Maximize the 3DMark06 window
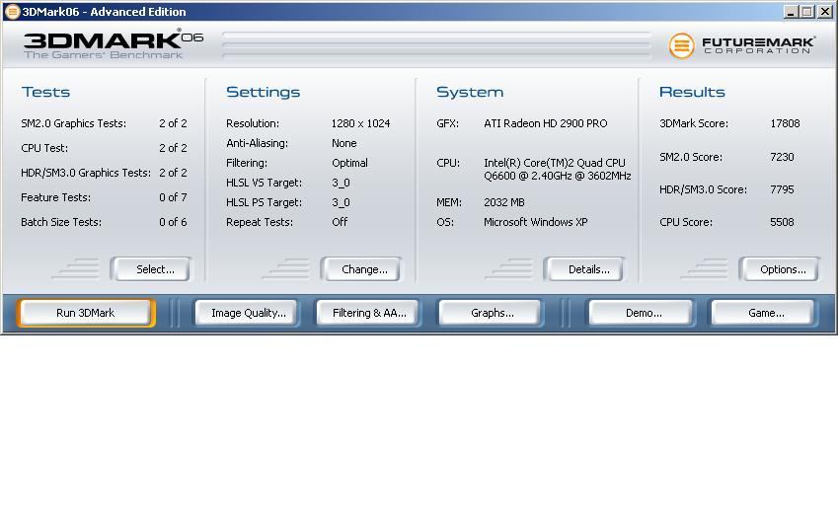 (x=807, y=11)
